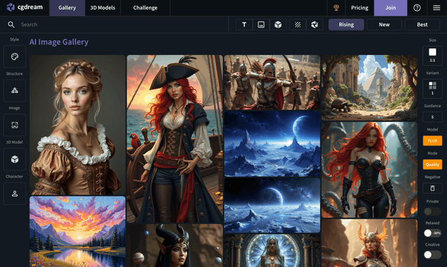This screenshot has height=267, width=447.
Task: Open the 3D Model cube icon
Action: coord(15,159)
